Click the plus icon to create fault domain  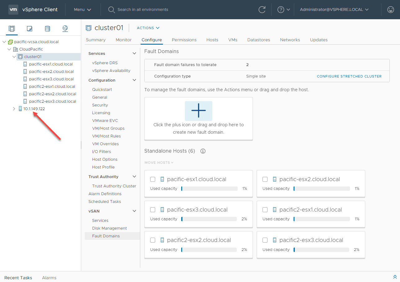click(x=198, y=111)
